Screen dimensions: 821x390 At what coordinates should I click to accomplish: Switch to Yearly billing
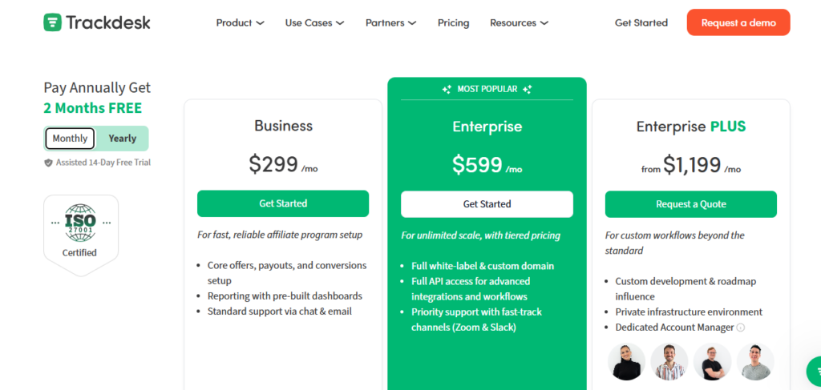[x=123, y=139]
